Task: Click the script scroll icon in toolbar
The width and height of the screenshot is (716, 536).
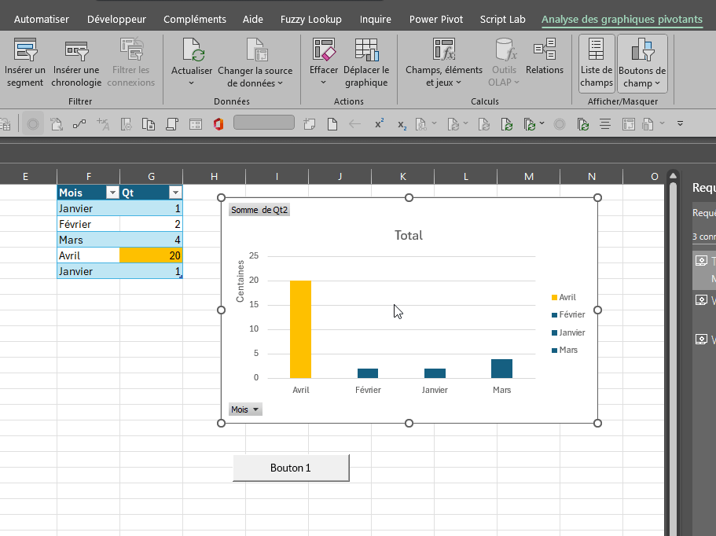Action: (172, 124)
